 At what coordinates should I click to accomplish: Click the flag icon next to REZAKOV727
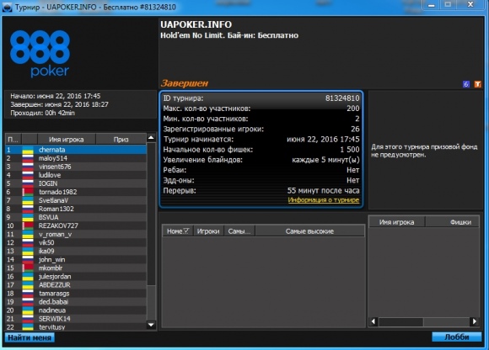28,225
